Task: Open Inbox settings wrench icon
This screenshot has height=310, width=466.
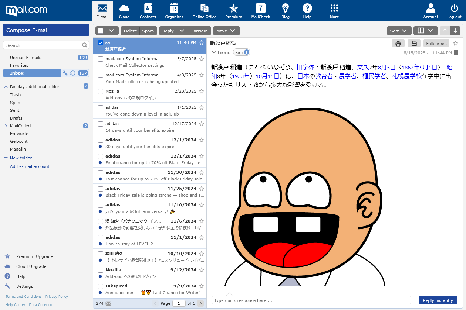Action: coord(65,73)
